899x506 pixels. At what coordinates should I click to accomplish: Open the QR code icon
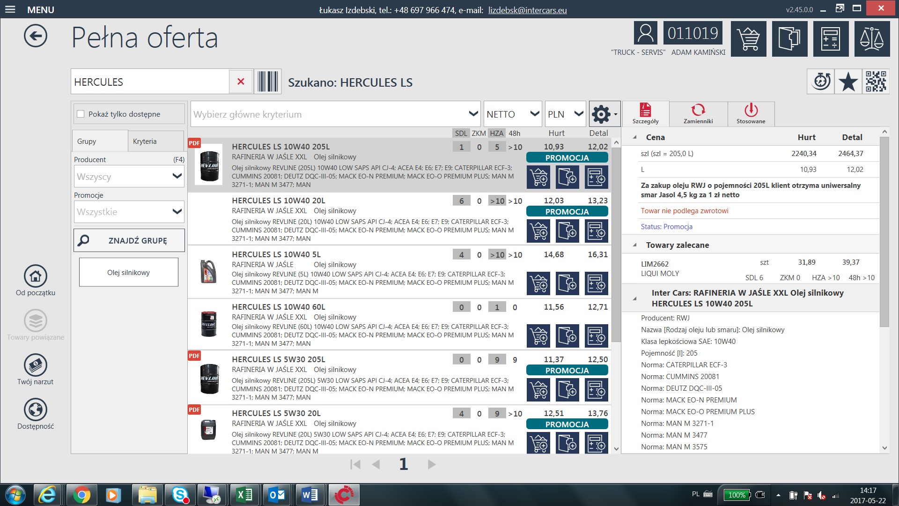tap(876, 82)
